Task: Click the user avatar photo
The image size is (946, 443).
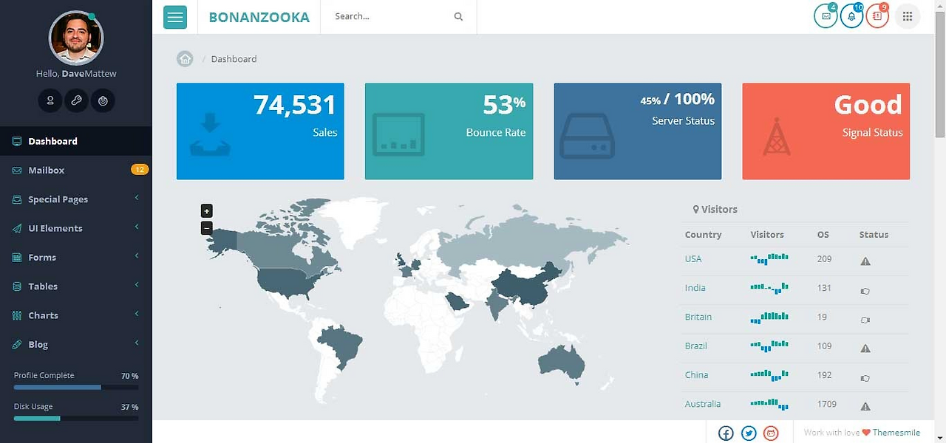Action: pyautogui.click(x=76, y=38)
